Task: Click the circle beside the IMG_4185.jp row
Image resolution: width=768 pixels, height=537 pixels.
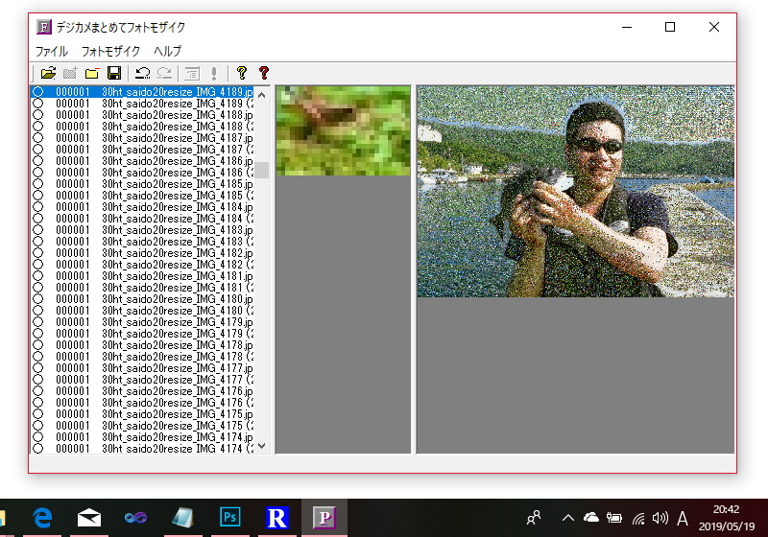Action: (38, 184)
